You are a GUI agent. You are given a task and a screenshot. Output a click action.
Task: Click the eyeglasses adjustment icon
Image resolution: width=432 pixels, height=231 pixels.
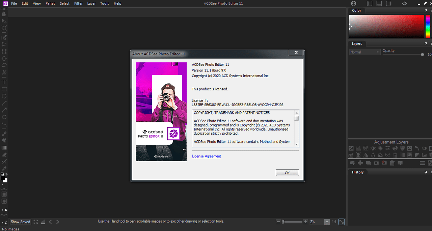coord(387,155)
